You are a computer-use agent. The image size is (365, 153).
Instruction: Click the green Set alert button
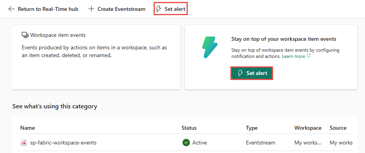252,73
